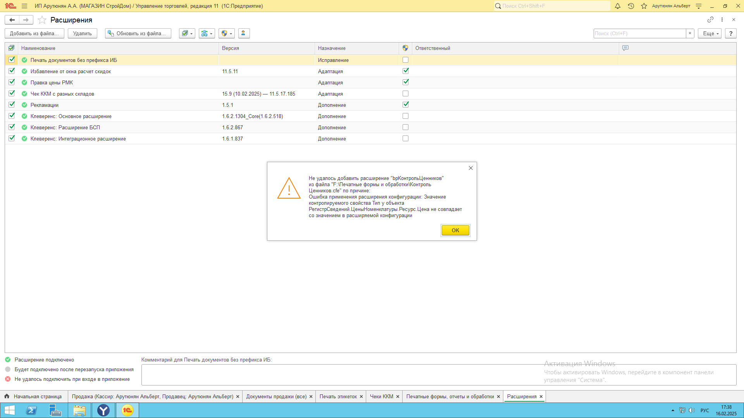
Task: Open the shield toolbar dropdown
Action: (x=227, y=33)
